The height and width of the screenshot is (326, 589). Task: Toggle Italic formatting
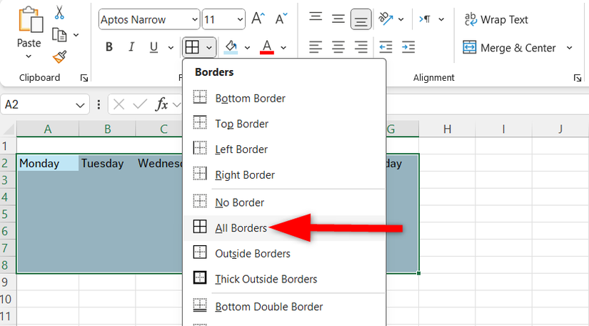click(131, 47)
